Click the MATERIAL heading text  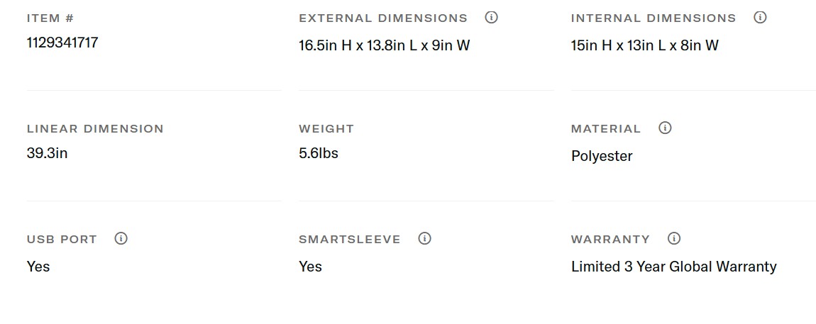[606, 129]
